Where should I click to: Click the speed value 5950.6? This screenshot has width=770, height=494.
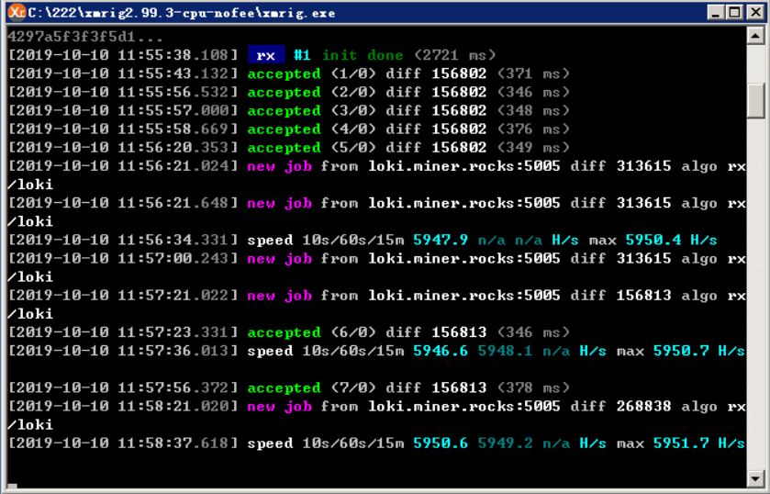click(x=441, y=443)
